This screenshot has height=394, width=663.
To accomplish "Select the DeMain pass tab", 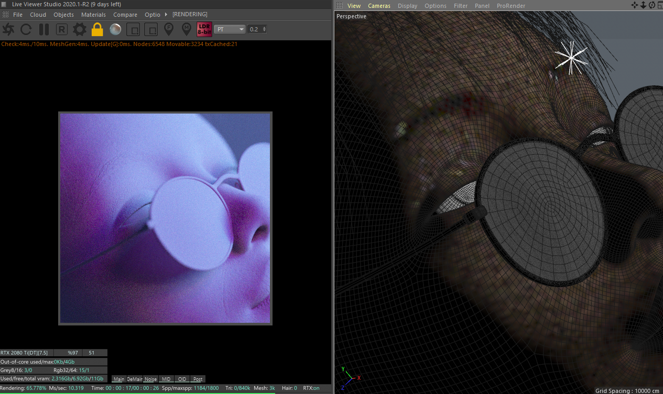I will 135,379.
